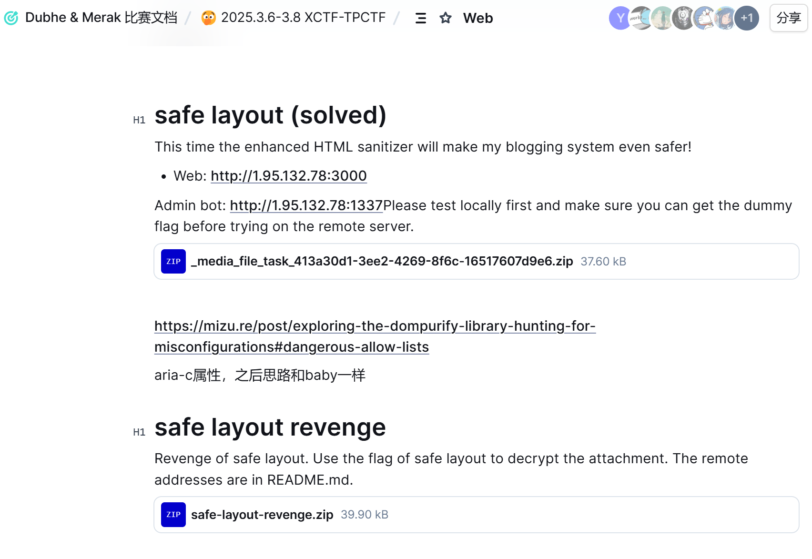Viewport: 812px width, 559px height.
Task: Click the ZIP icon of _media_file_task attachment
Action: point(173,262)
